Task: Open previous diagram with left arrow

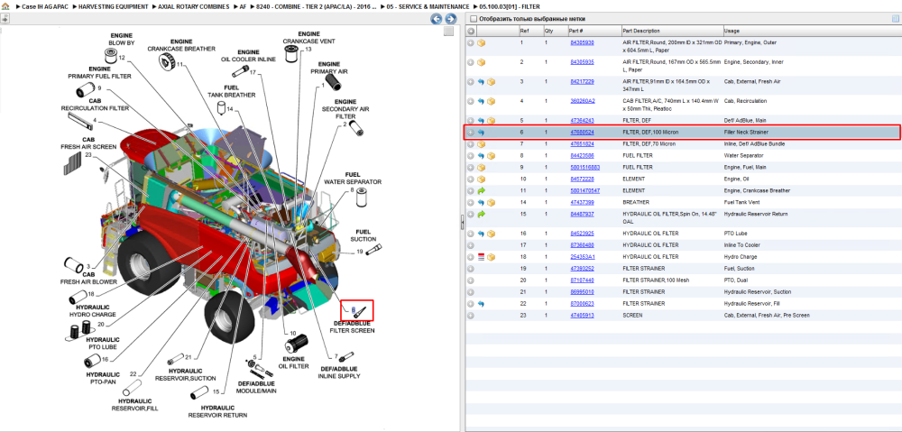Action: pyautogui.click(x=437, y=19)
